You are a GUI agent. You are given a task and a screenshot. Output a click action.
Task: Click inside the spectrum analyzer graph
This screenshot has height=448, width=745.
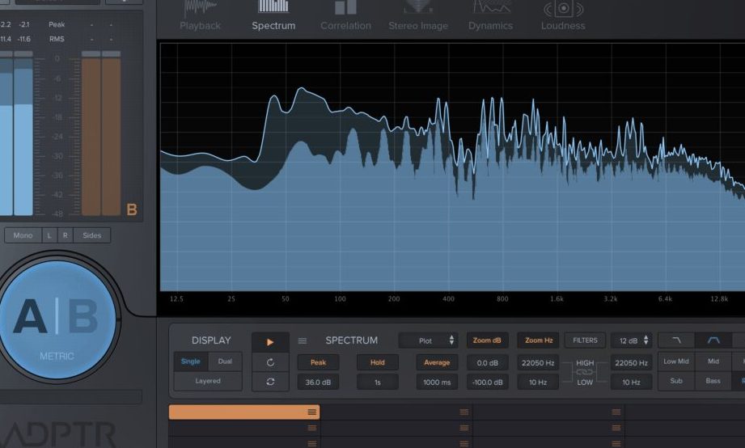[452, 167]
